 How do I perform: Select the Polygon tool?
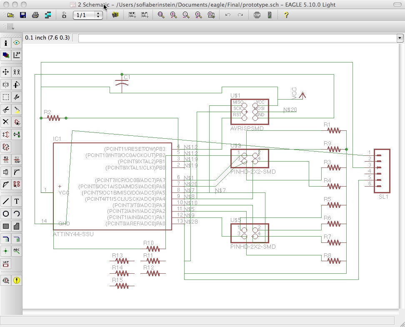[x=17, y=226]
